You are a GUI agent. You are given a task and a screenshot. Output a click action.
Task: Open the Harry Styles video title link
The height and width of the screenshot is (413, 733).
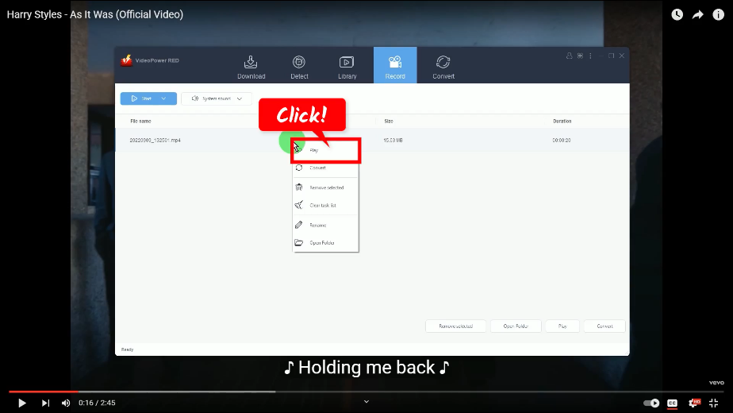[95, 14]
